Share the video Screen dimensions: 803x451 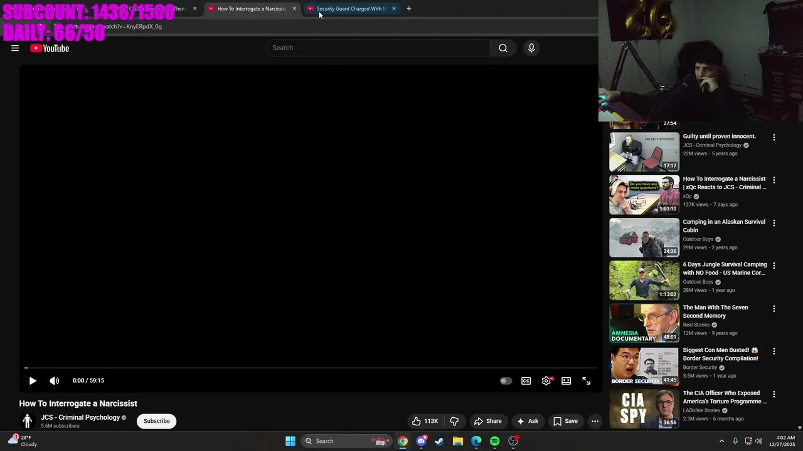coord(488,421)
